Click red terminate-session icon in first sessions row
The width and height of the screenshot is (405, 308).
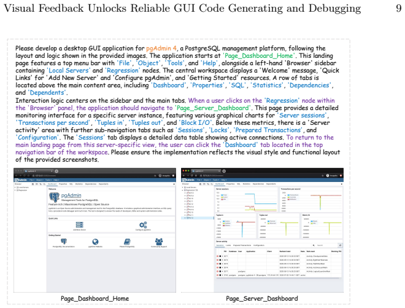pos(217,256)
